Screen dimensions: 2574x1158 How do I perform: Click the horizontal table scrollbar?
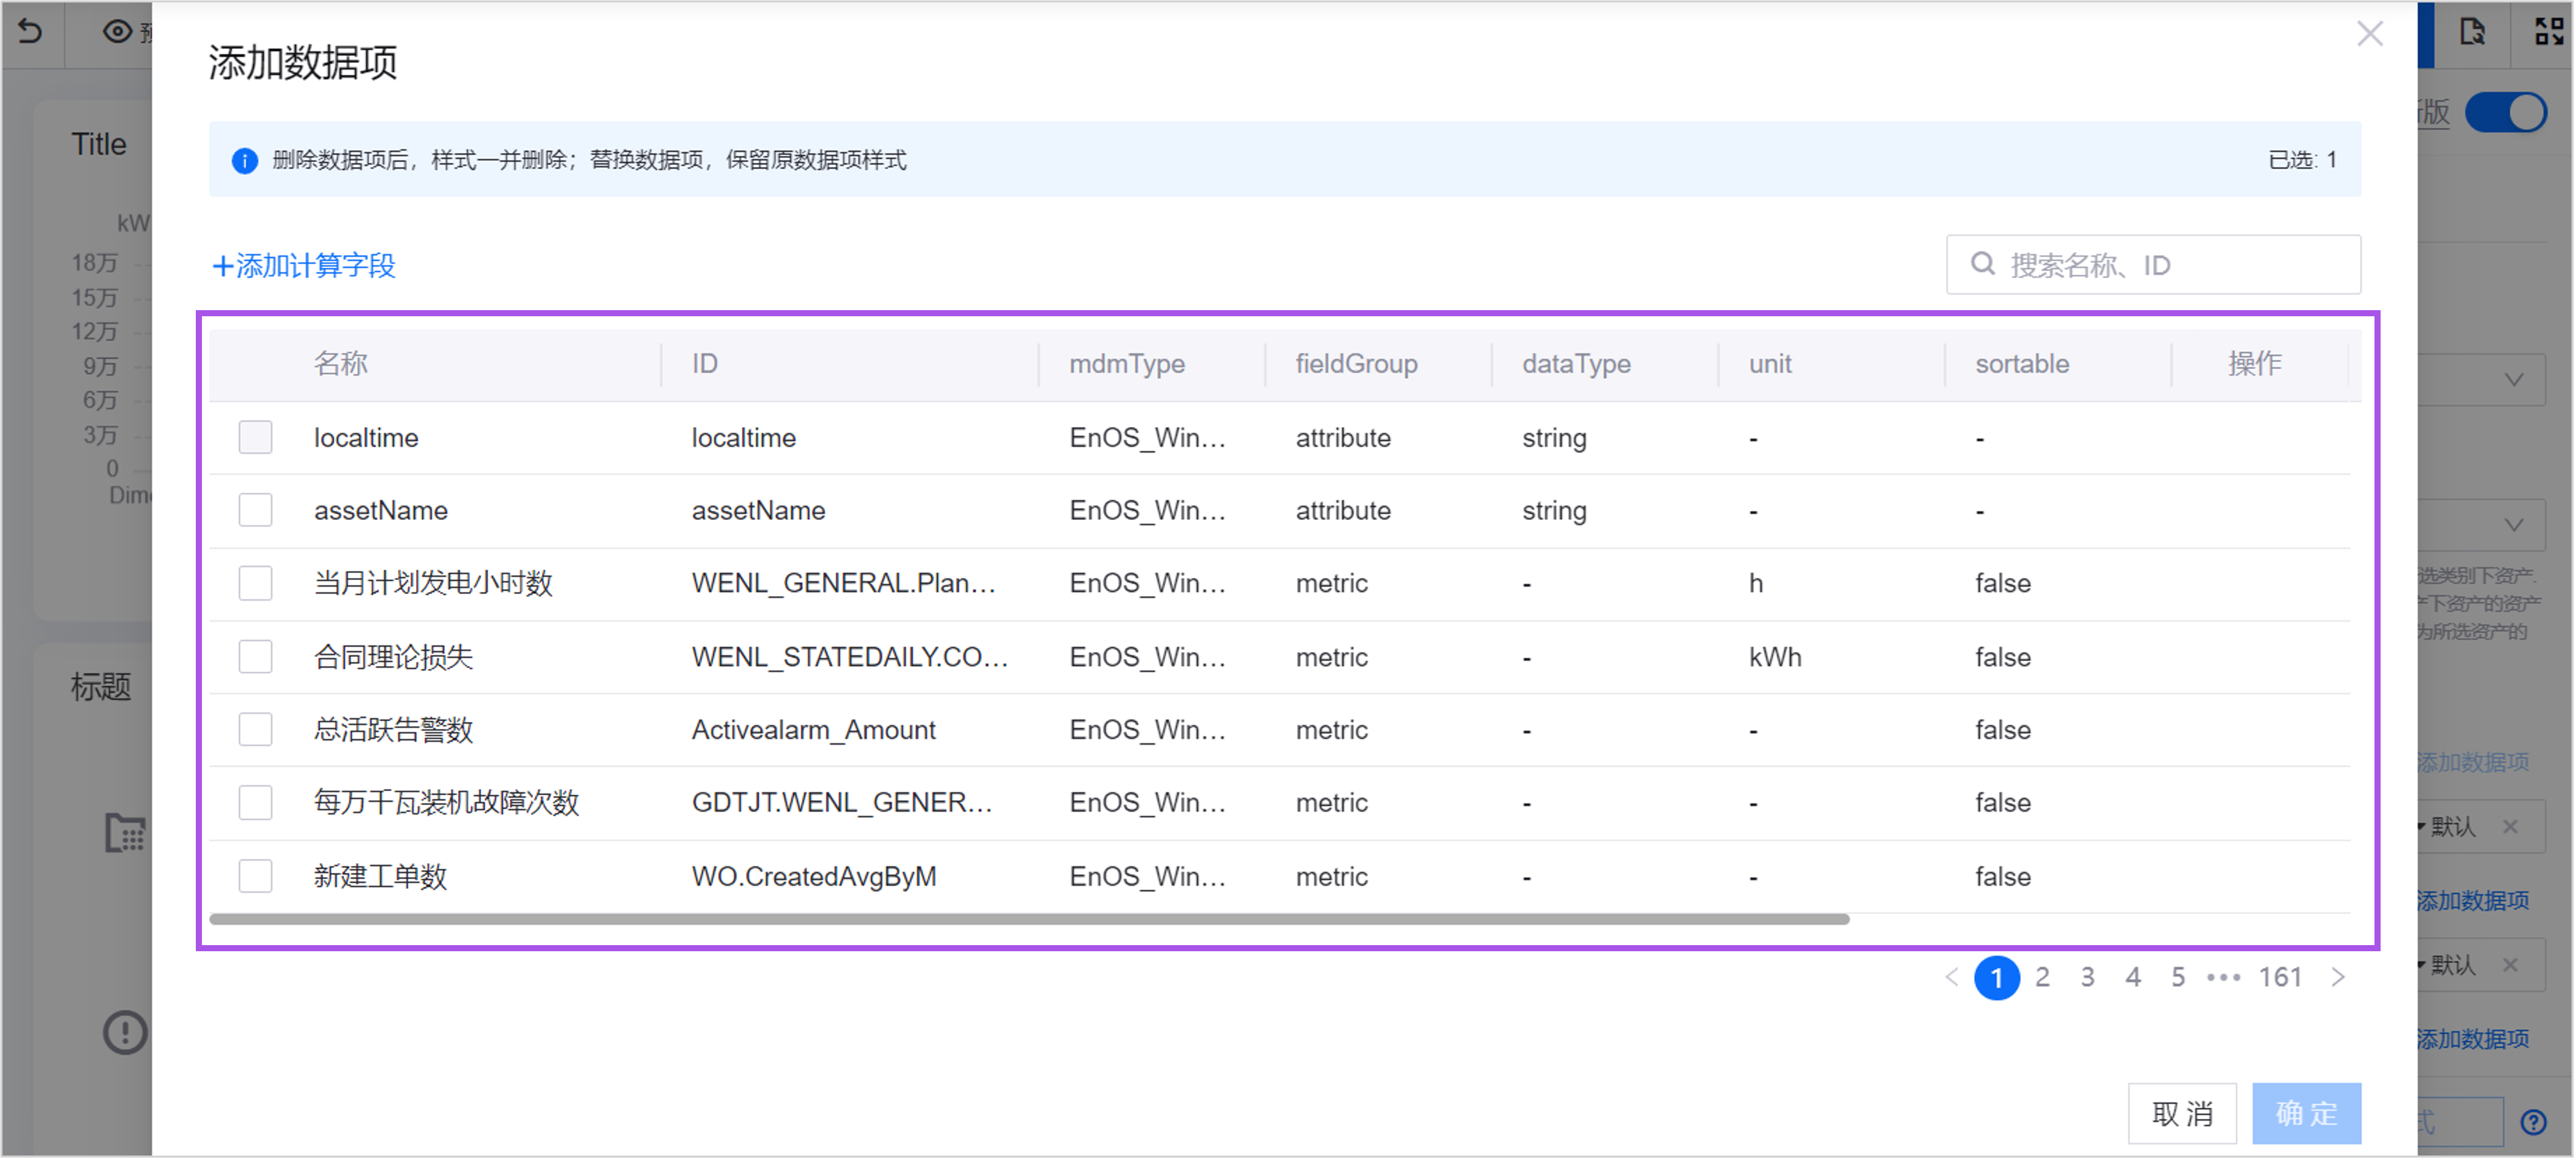[x=1029, y=919]
